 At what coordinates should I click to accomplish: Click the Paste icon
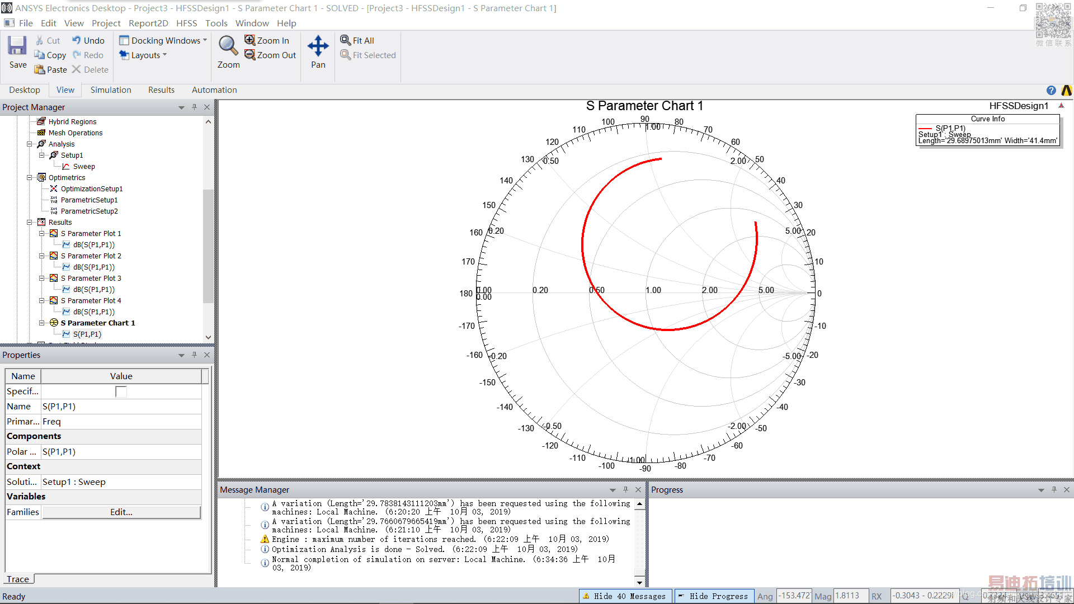pyautogui.click(x=40, y=69)
